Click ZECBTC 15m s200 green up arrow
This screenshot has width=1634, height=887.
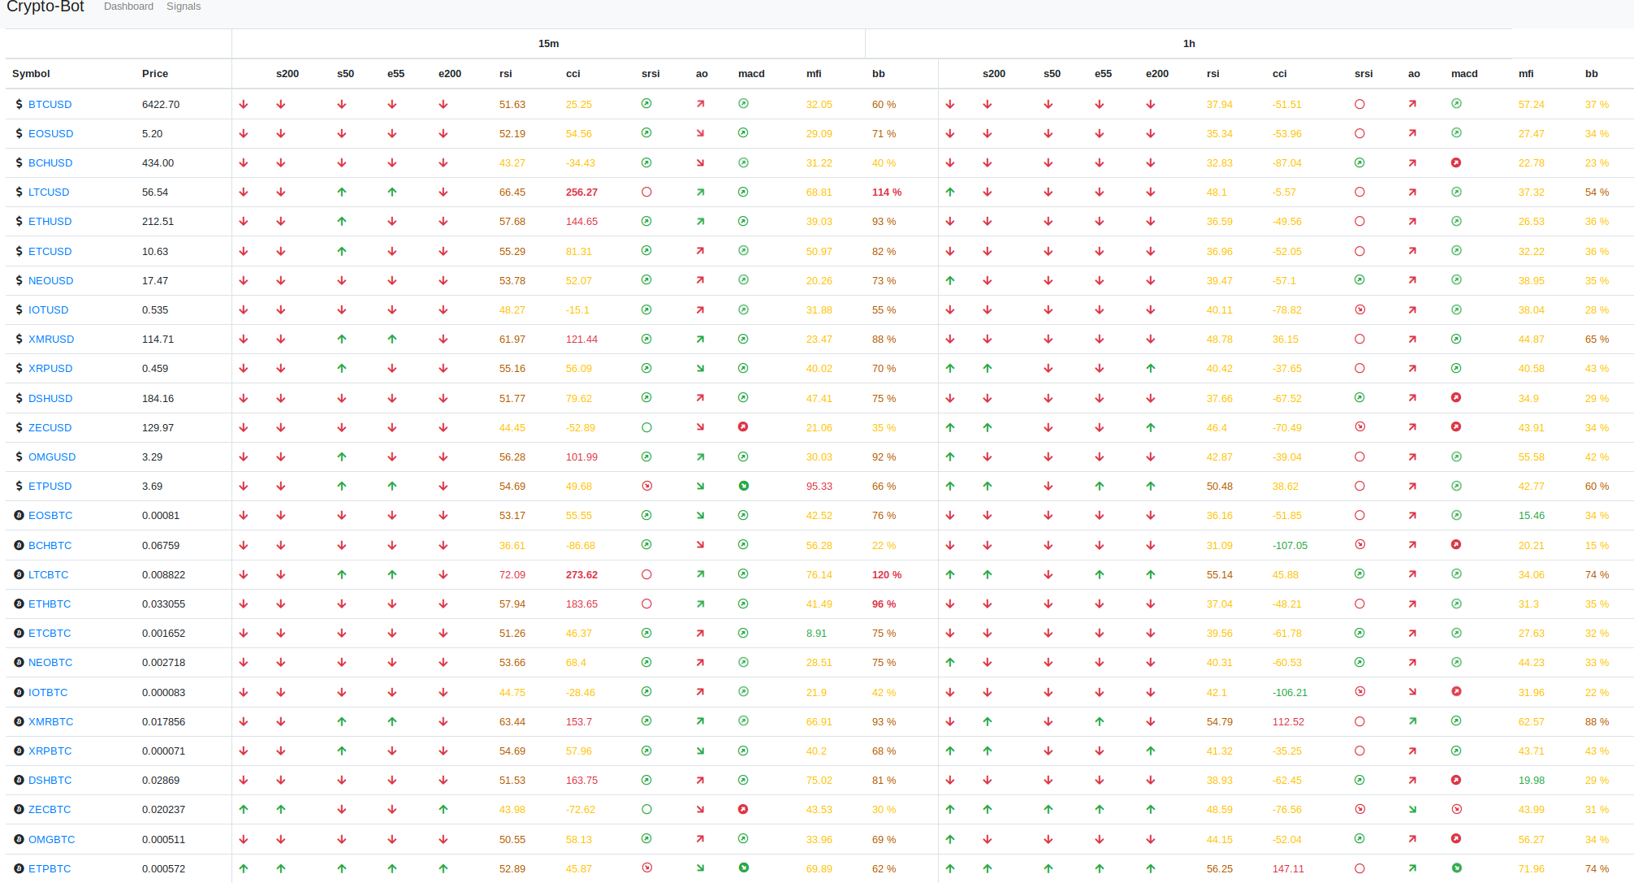[x=281, y=809]
